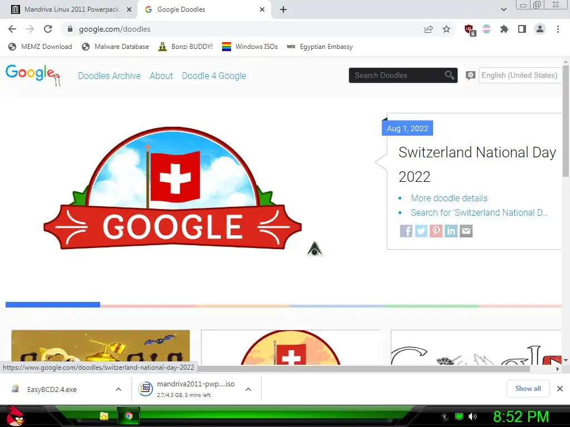Select the Google Doodles tab
Viewport: 570px width, 427px height.
pyautogui.click(x=204, y=9)
